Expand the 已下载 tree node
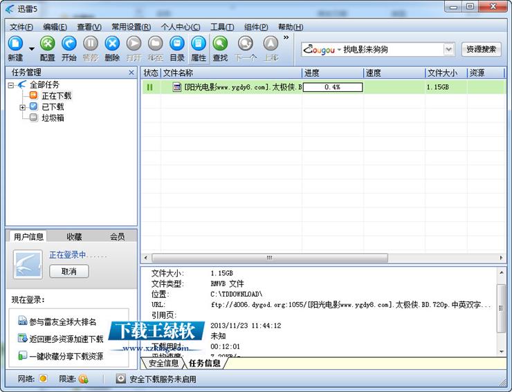Screen dimensions: 512x392 pos(23,107)
